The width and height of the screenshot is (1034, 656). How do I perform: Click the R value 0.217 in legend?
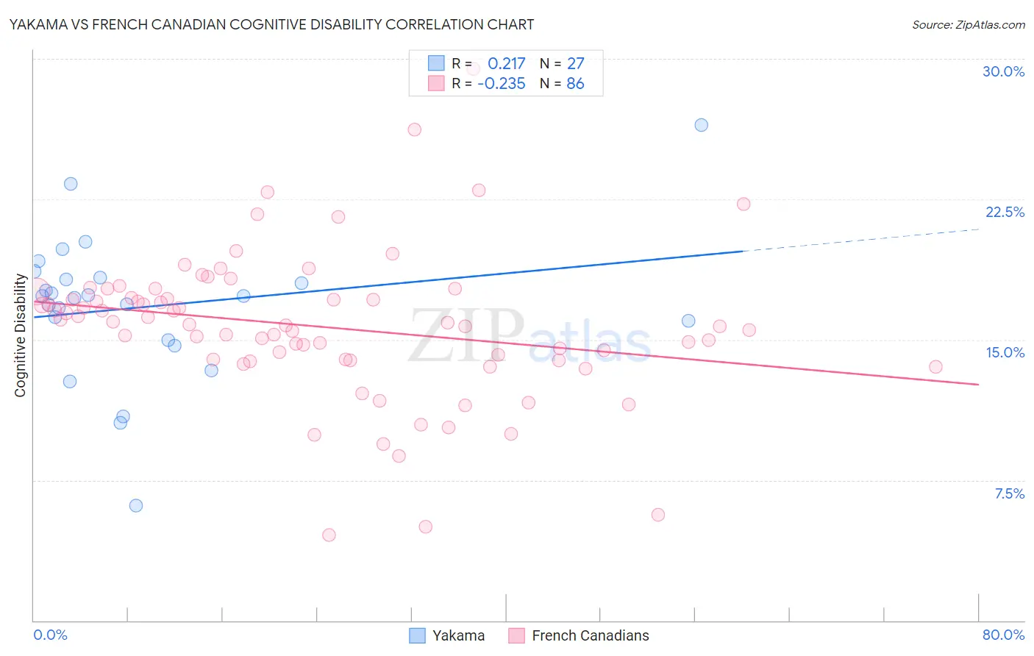tap(507, 63)
